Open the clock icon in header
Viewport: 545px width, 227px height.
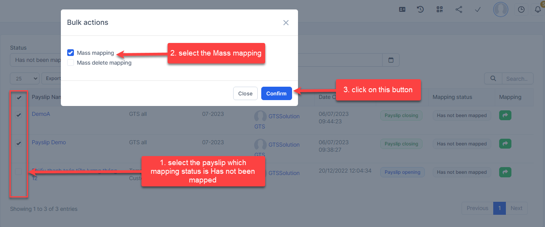[521, 9]
